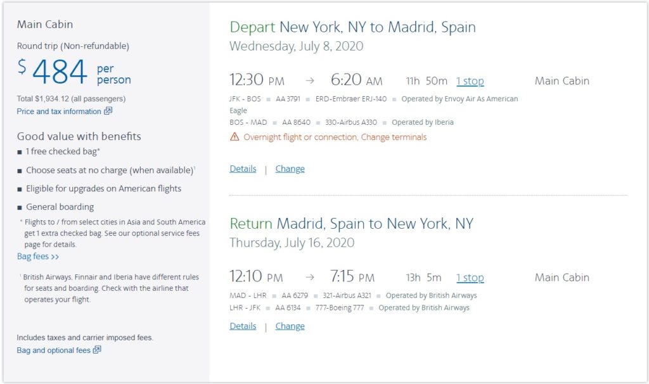Open the Bag and optional fees link
The height and width of the screenshot is (384, 649).
(53, 350)
